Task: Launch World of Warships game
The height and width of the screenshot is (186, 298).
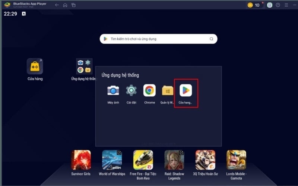Action: tap(112, 160)
